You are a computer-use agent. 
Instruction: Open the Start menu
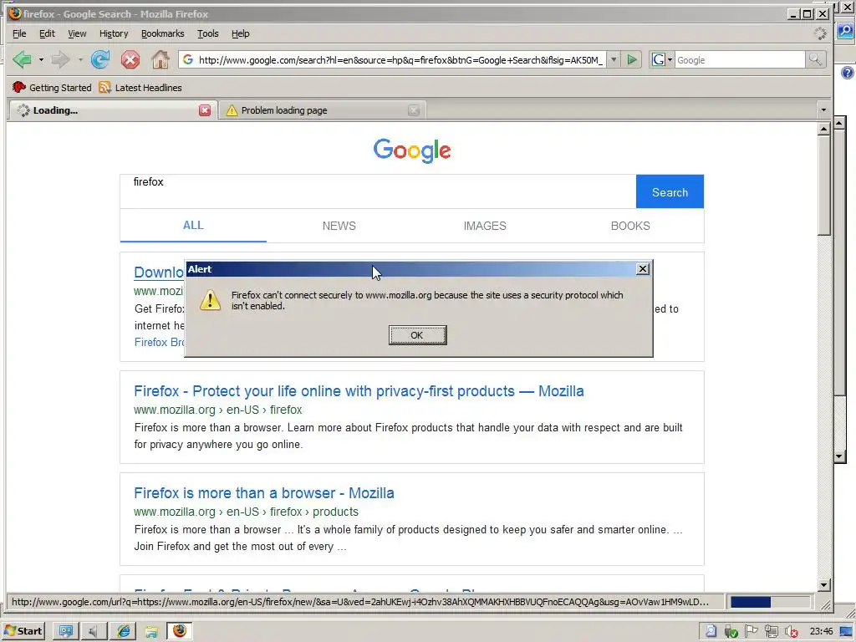pyautogui.click(x=23, y=631)
